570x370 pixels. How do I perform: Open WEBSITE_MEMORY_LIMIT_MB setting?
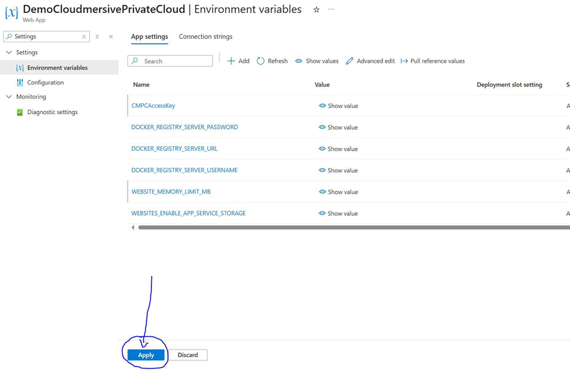[x=171, y=192]
